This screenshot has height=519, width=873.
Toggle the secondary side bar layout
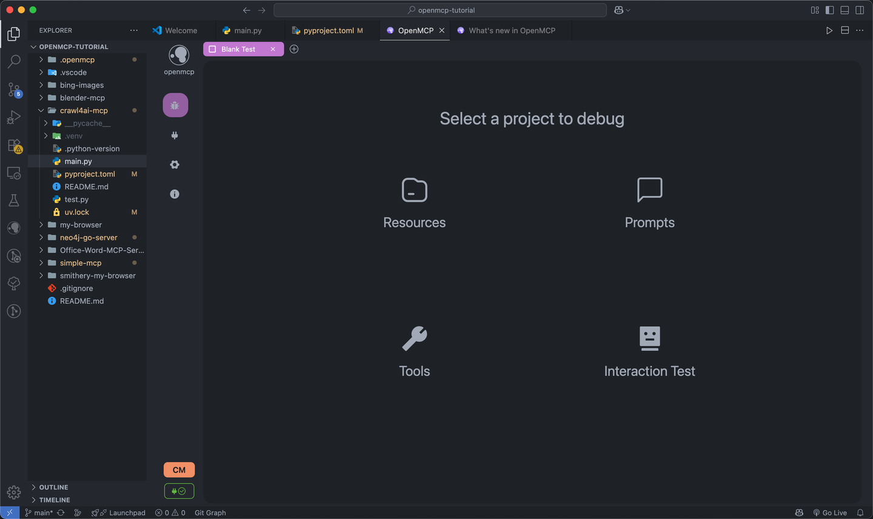860,10
